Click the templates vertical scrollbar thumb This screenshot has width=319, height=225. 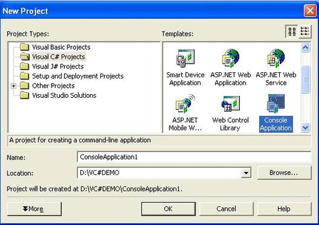305,79
